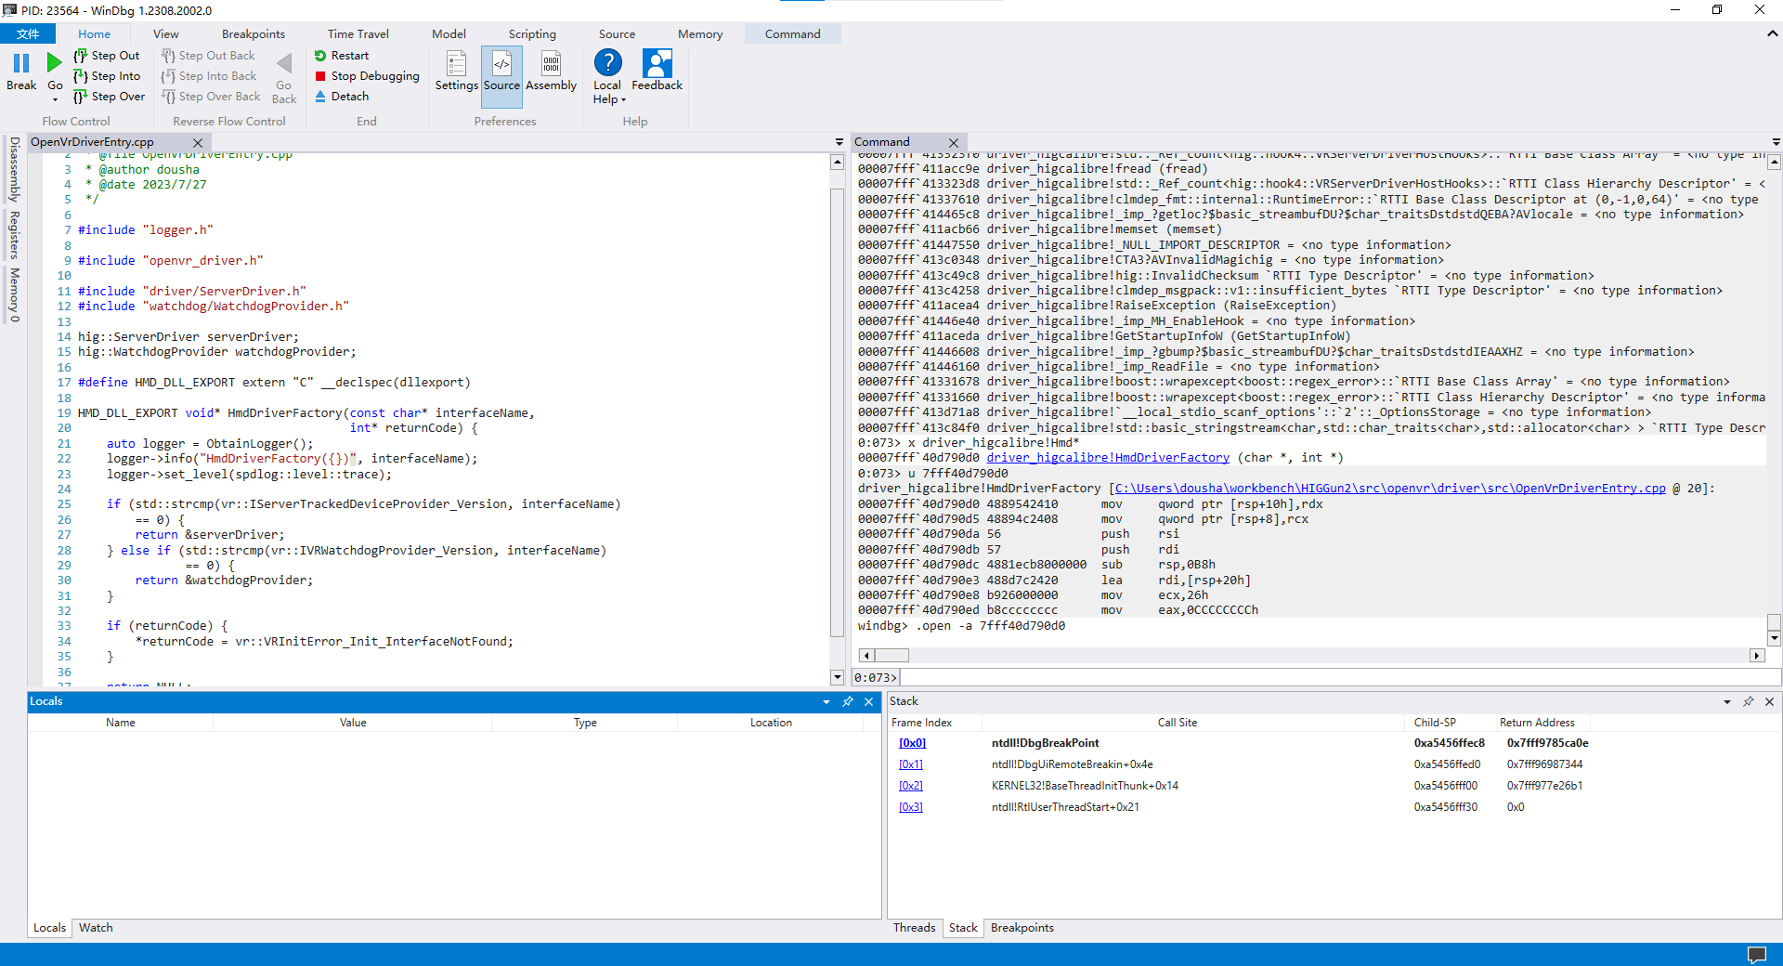Switch to the Breakpoints ribbon tab
Screen dimensions: 1783x966
click(254, 34)
